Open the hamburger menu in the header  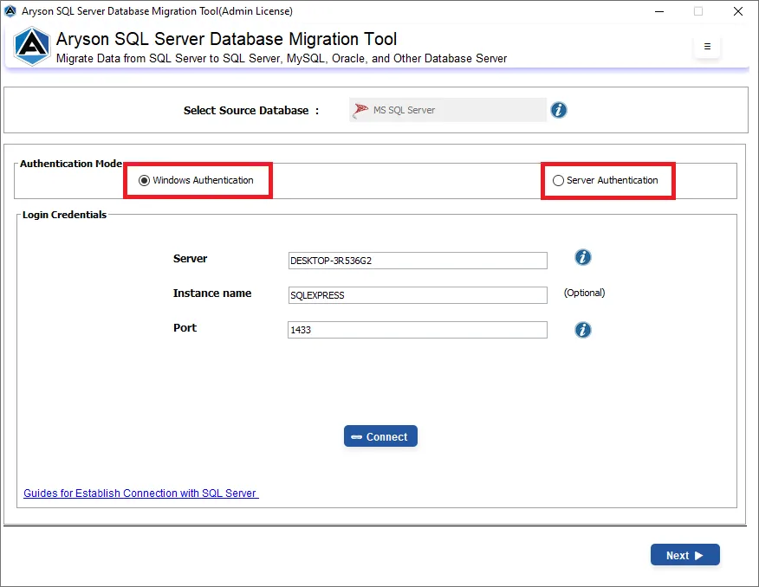tap(707, 47)
